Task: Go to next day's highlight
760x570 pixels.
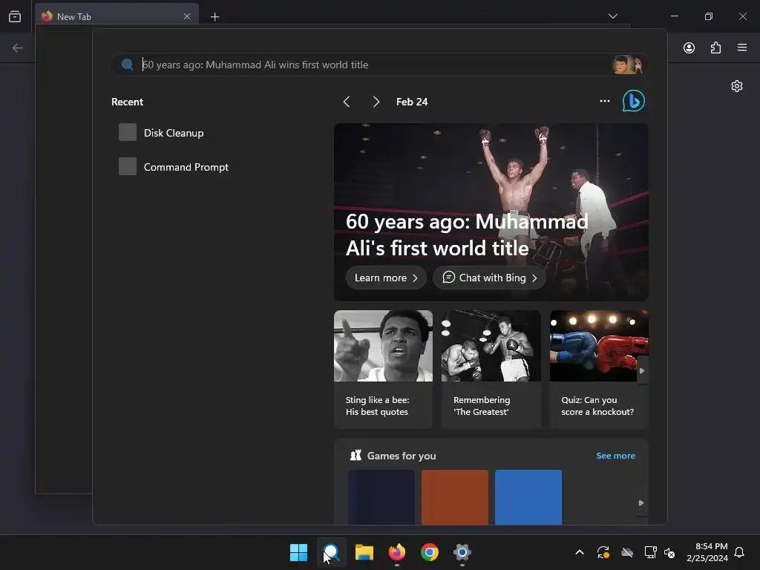Action: 376,102
